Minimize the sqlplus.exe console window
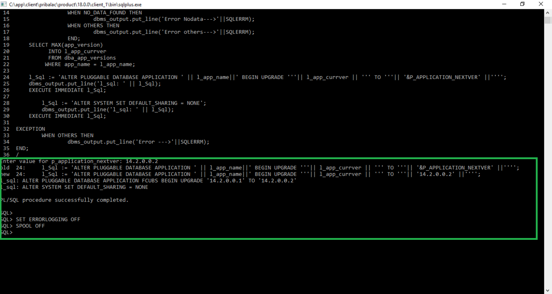 click(504, 4)
